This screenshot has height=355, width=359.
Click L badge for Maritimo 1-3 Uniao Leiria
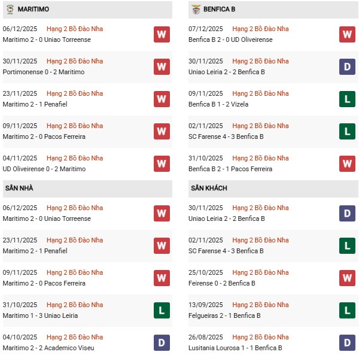(x=161, y=311)
